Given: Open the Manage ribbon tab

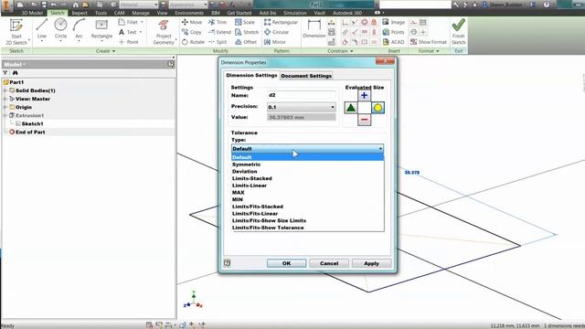Looking at the screenshot, I should pyautogui.click(x=140, y=13).
